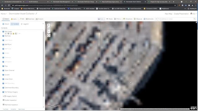This screenshot has height=111, width=198.
Task: Click pencil icon to edit map title
Action: [37, 14]
